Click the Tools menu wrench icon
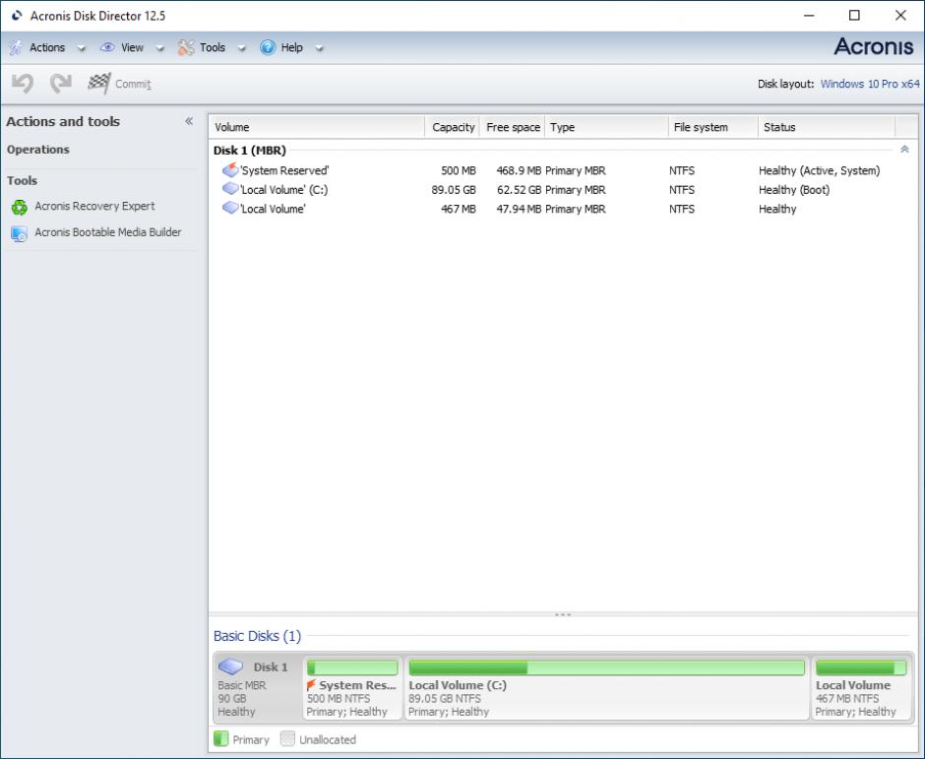925x759 pixels. [186, 48]
